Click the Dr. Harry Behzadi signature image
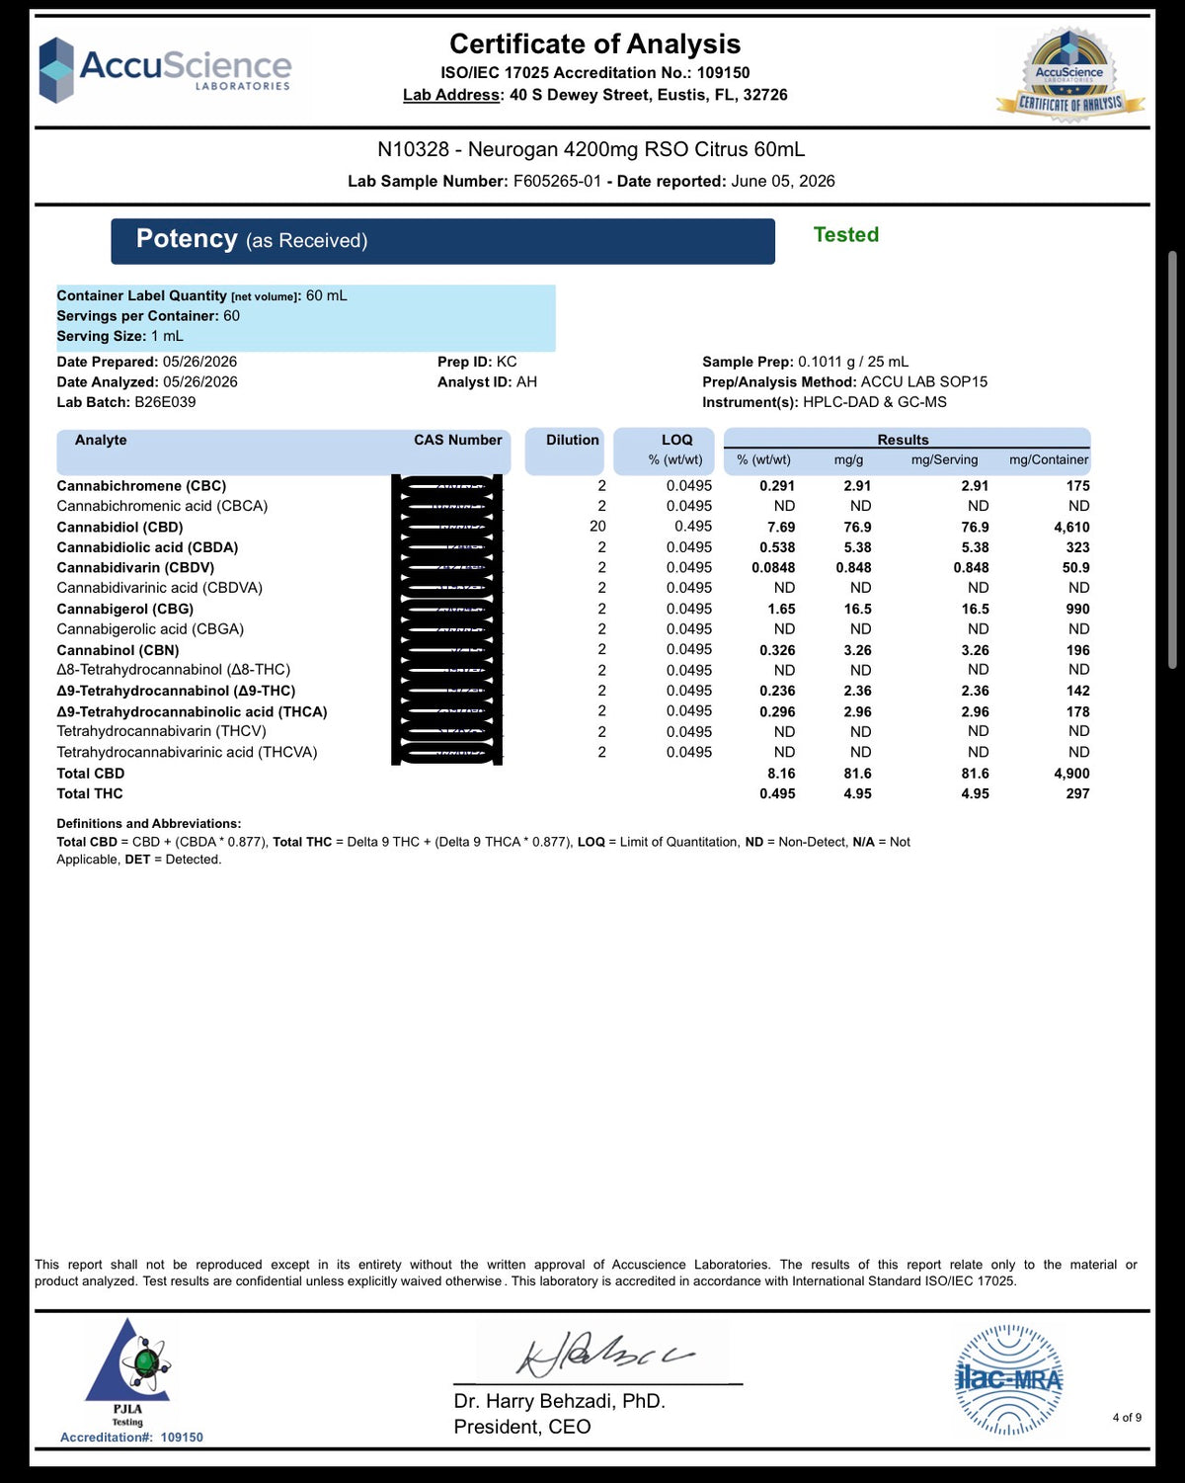 click(x=605, y=1354)
